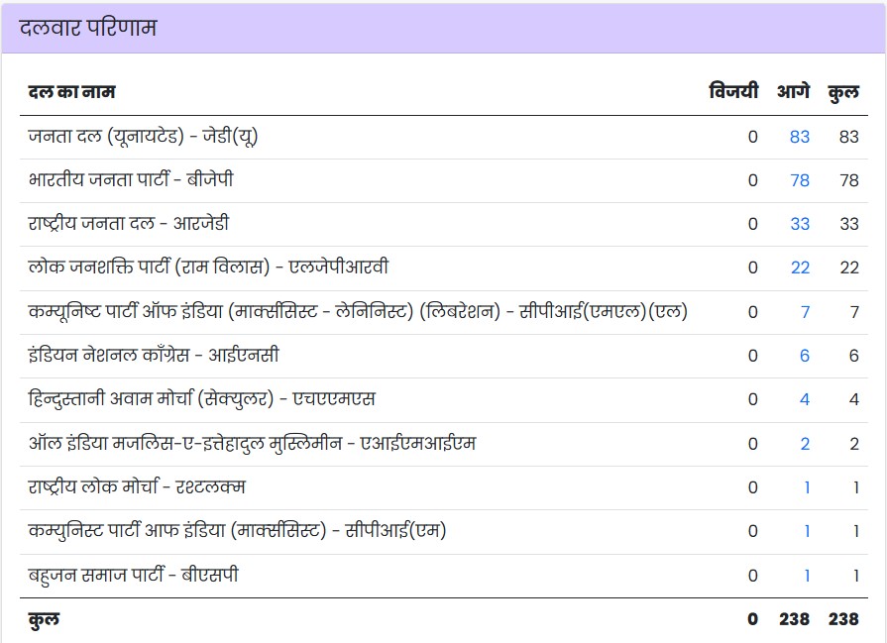Viewport: 887px width, 643px height.
Task: Click the blue आगे link 83 for जेडी(यू)
Action: 799,137
